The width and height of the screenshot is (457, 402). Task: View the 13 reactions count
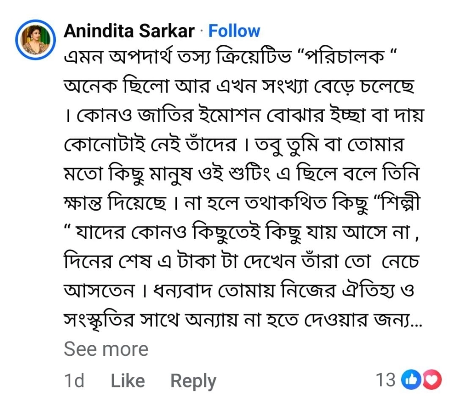click(385, 380)
